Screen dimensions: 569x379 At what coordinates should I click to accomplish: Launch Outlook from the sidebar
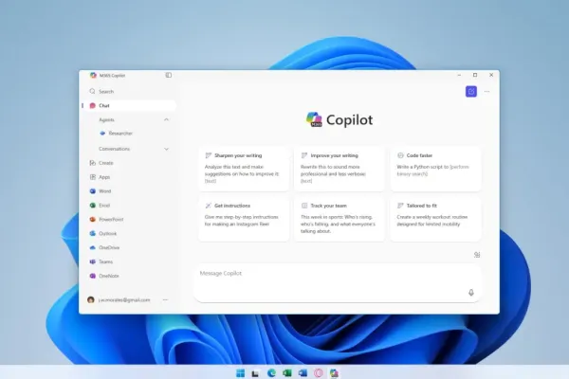[131, 234]
